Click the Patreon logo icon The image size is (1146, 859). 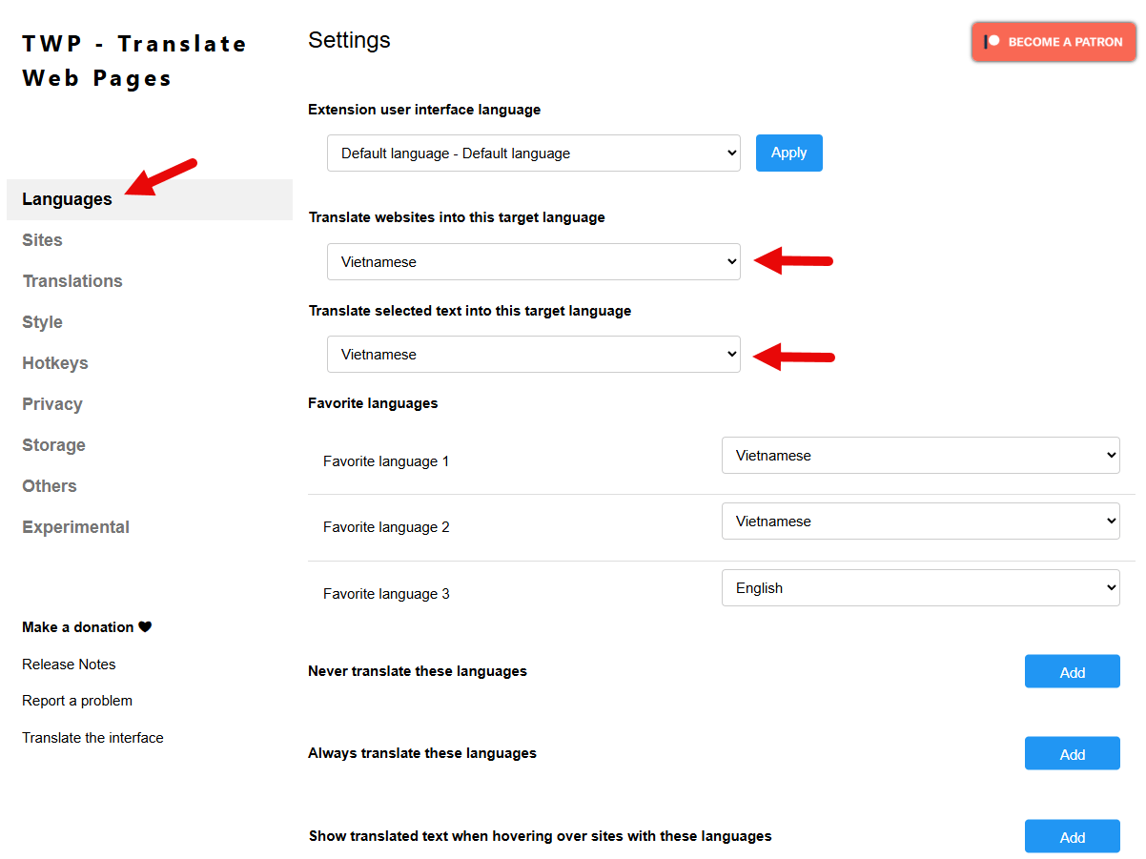(992, 42)
